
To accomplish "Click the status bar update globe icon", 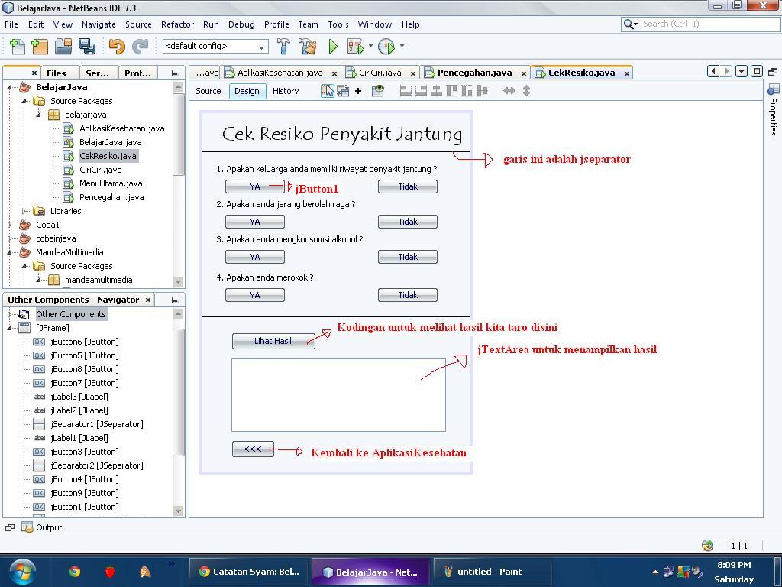I will [707, 546].
